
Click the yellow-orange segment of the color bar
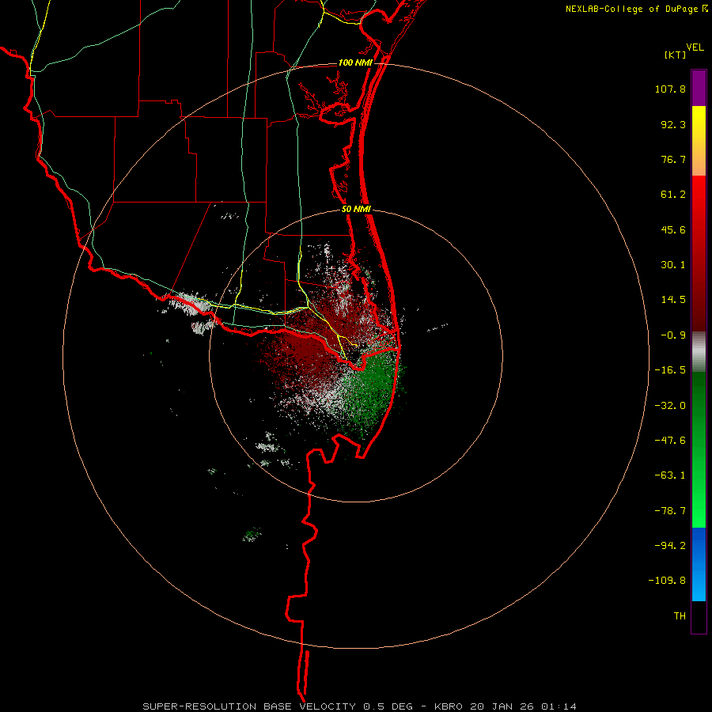[699, 141]
